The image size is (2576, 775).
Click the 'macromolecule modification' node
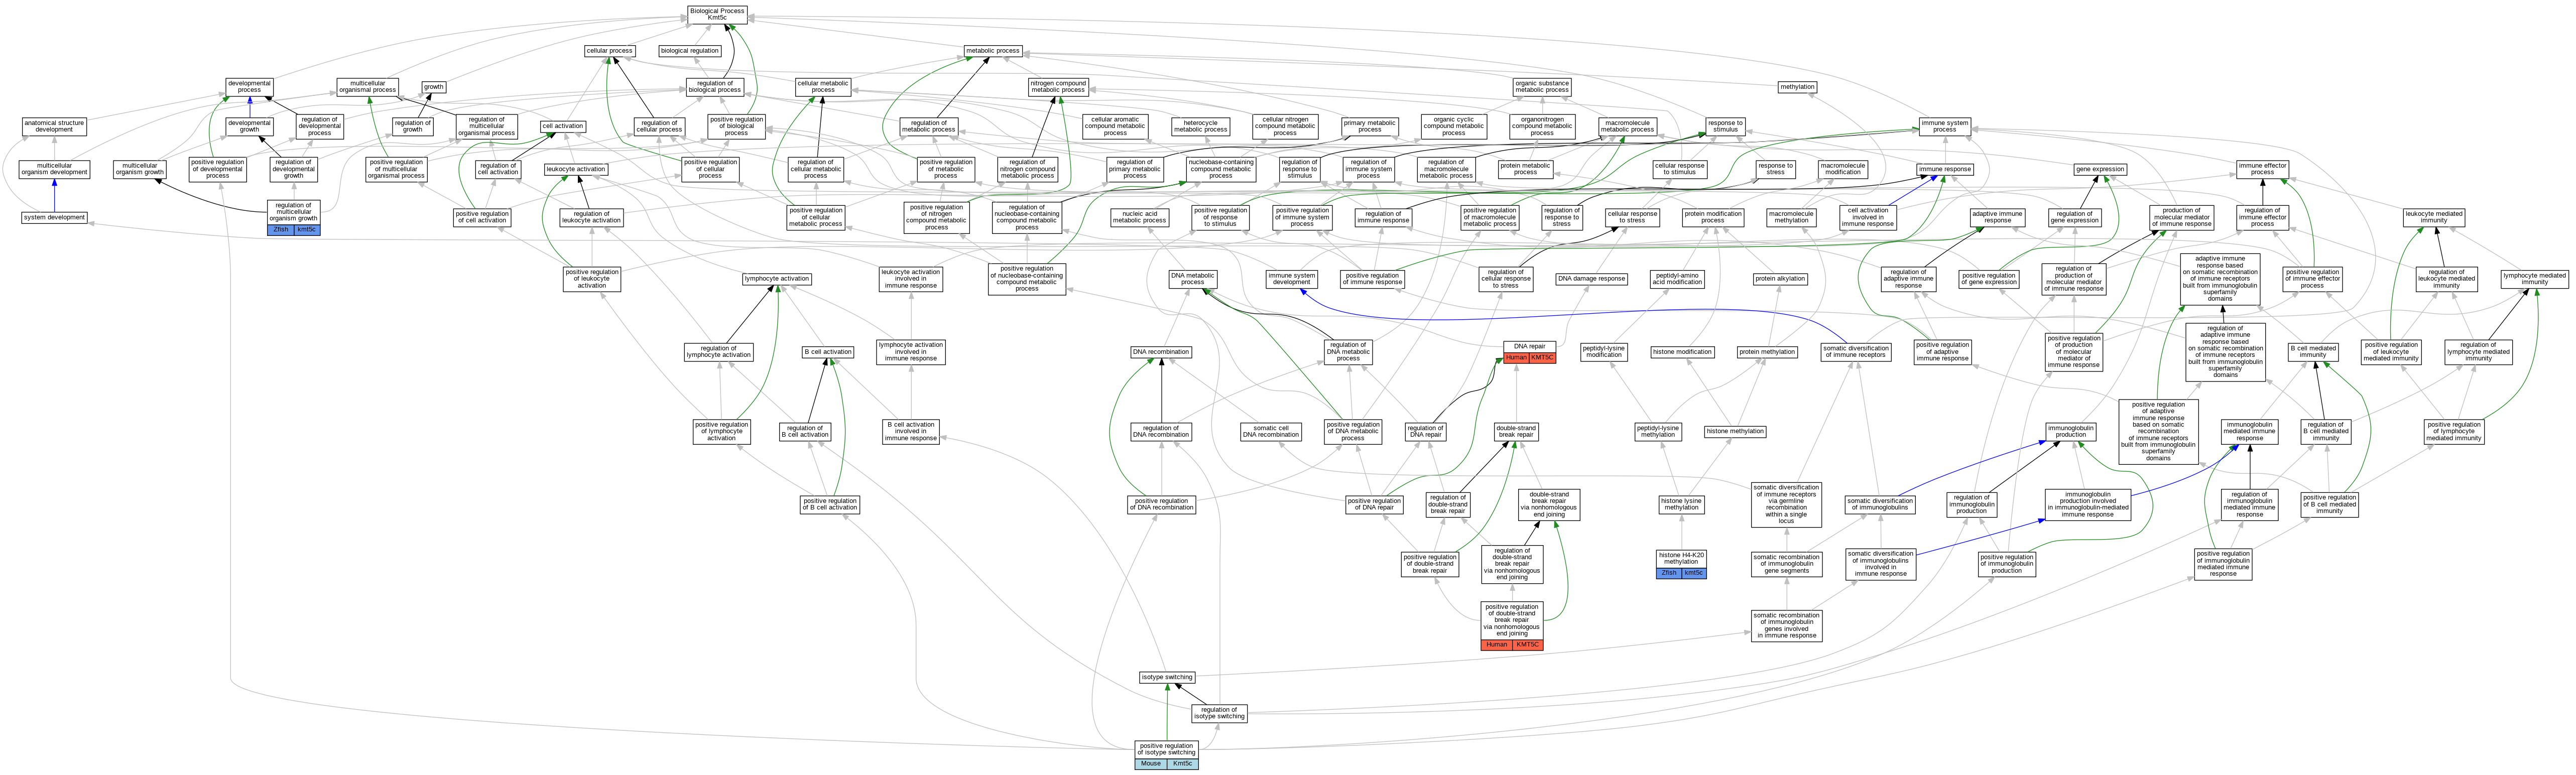coord(1842,169)
